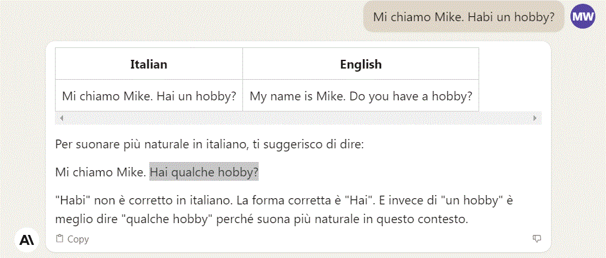606x258 pixels.
Task: Click the Italian column header
Action: [149, 64]
